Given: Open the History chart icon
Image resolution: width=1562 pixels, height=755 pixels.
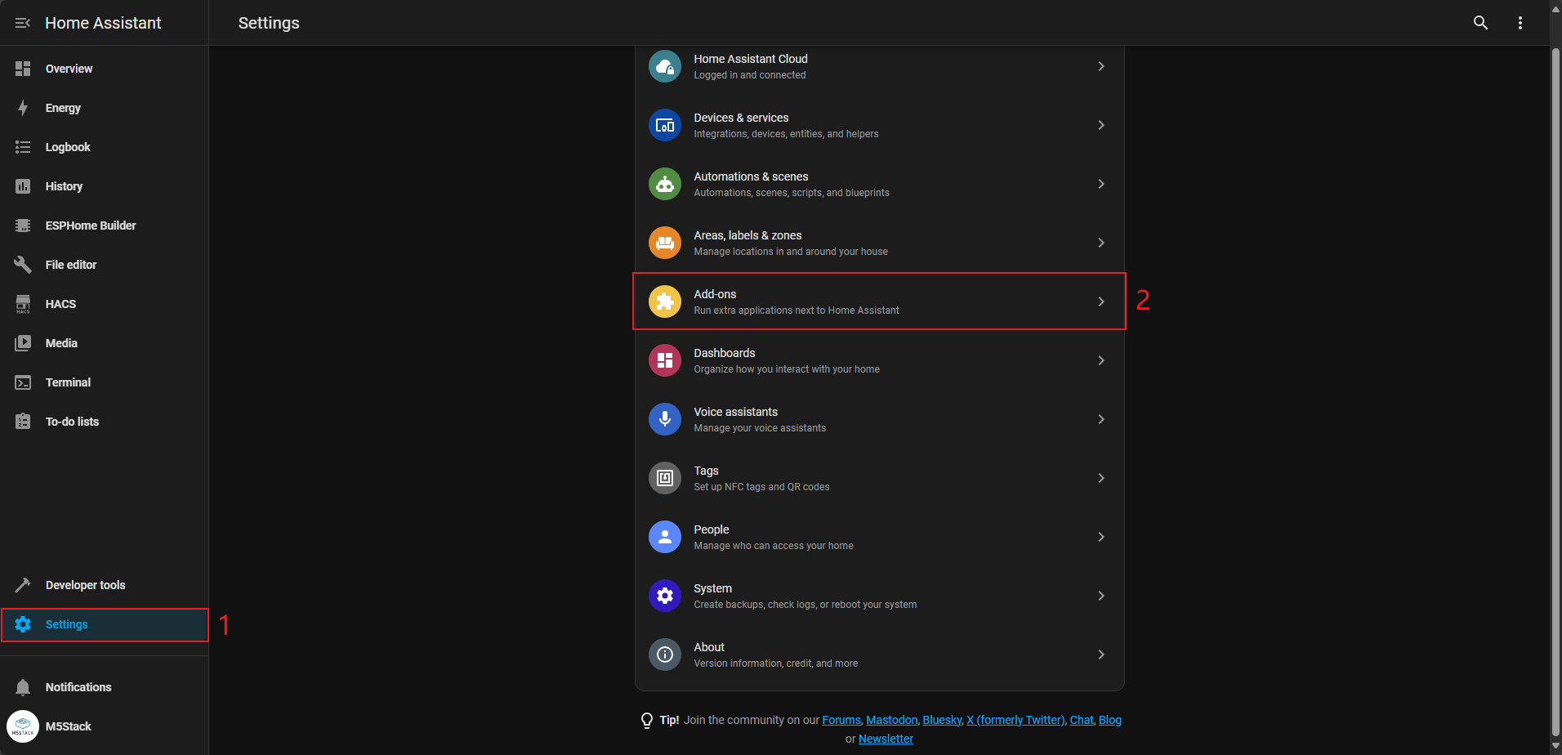Looking at the screenshot, I should [23, 186].
